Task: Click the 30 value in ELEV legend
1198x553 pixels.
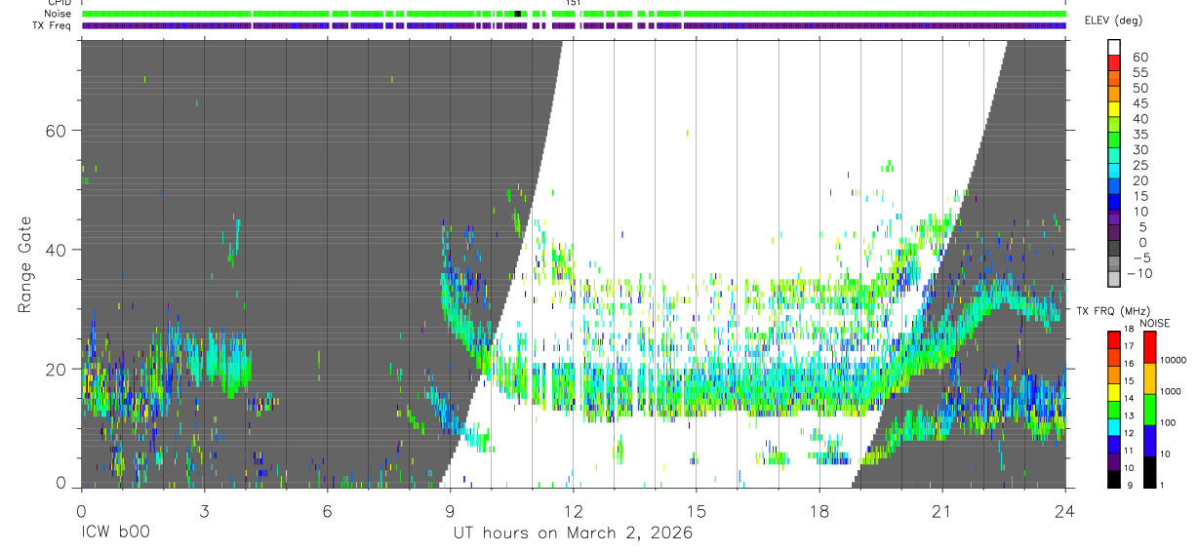Action: tap(1140, 150)
